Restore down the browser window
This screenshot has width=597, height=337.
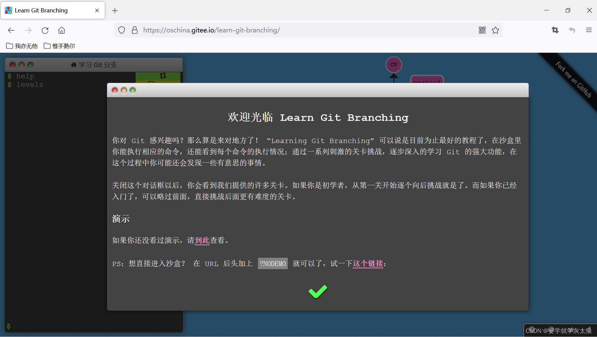point(568,10)
